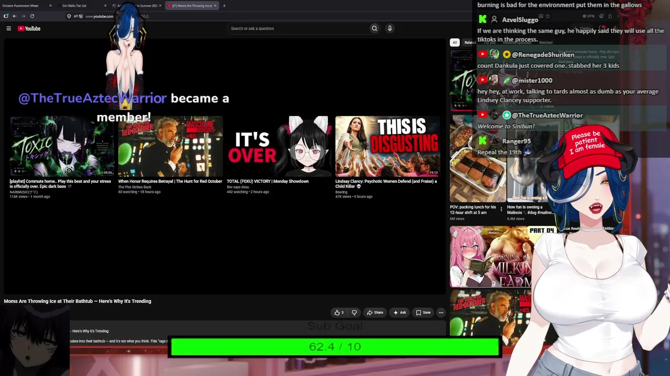Visit The Plot Strikes Back channel
Viewport: 670px width, 376px height.
pos(135,187)
